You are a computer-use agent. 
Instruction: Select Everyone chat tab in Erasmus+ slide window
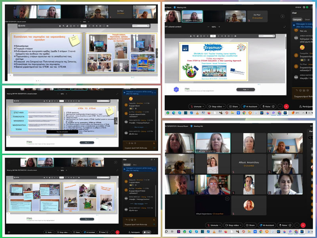[297, 19]
